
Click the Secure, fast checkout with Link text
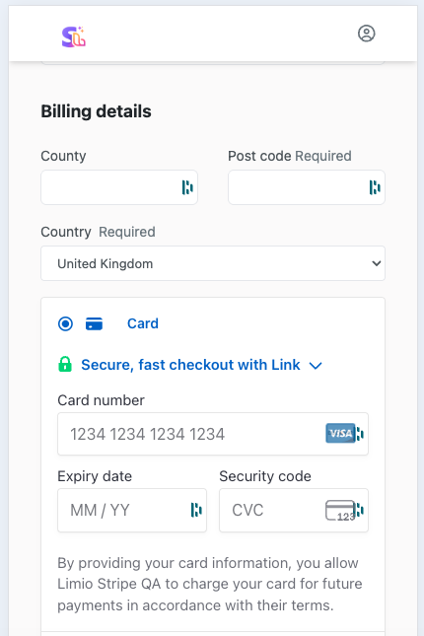[190, 365]
